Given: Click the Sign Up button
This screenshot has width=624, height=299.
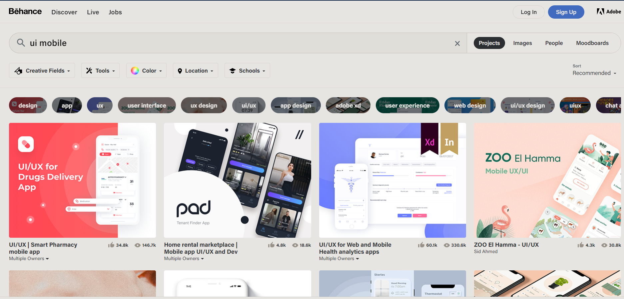Looking at the screenshot, I should point(566,12).
